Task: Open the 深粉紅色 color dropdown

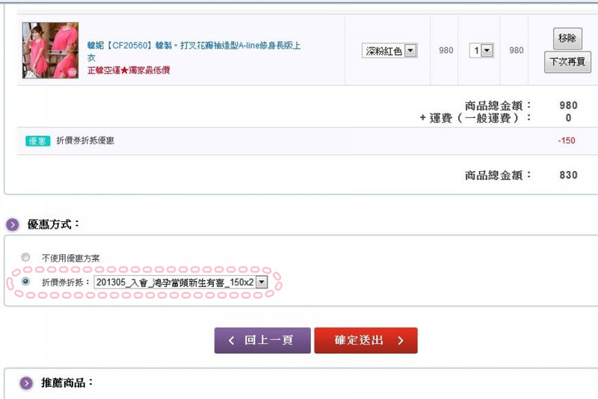Action: click(x=389, y=51)
